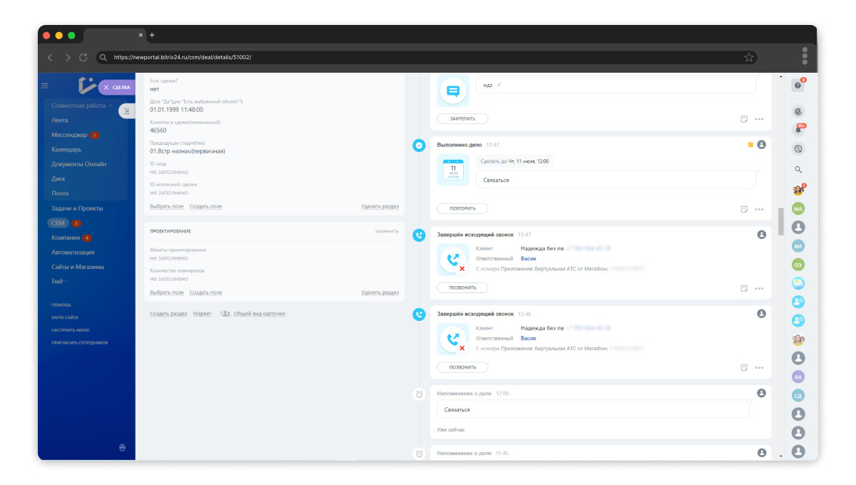856x485 pixels.
Task: Open chat with ЛА avatar
Action: [x=798, y=377]
